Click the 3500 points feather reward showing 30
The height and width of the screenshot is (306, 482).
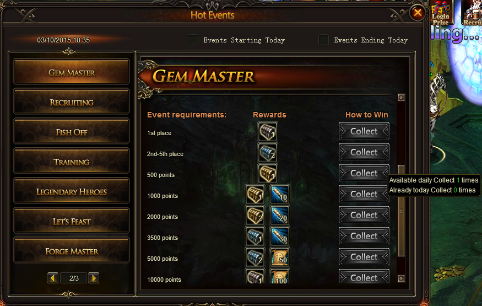click(x=280, y=236)
